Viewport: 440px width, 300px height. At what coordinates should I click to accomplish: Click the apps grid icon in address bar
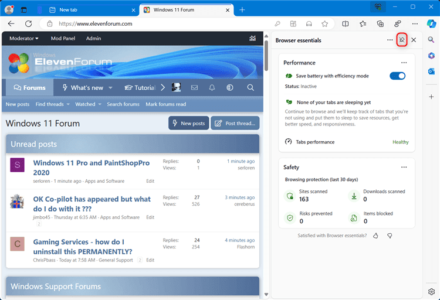coord(293,24)
